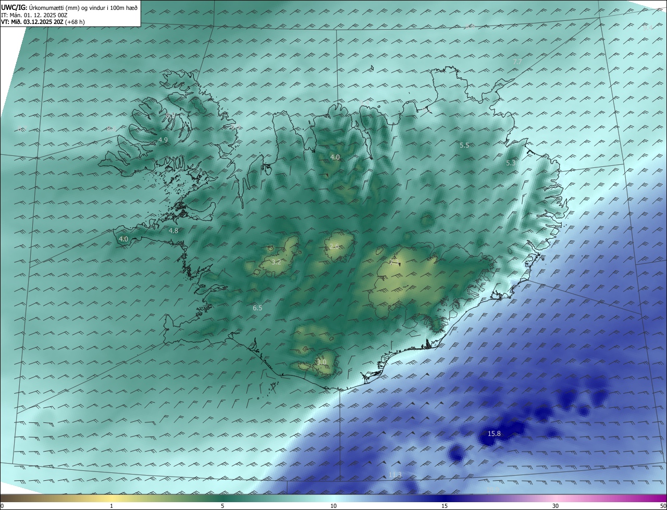The image size is (667, 510).
Task: Click the 1 tick on the colour scale
Action: coord(112,506)
